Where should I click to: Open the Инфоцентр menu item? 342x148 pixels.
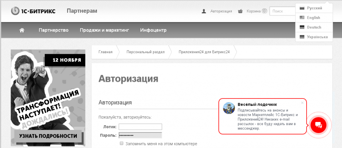(153, 30)
